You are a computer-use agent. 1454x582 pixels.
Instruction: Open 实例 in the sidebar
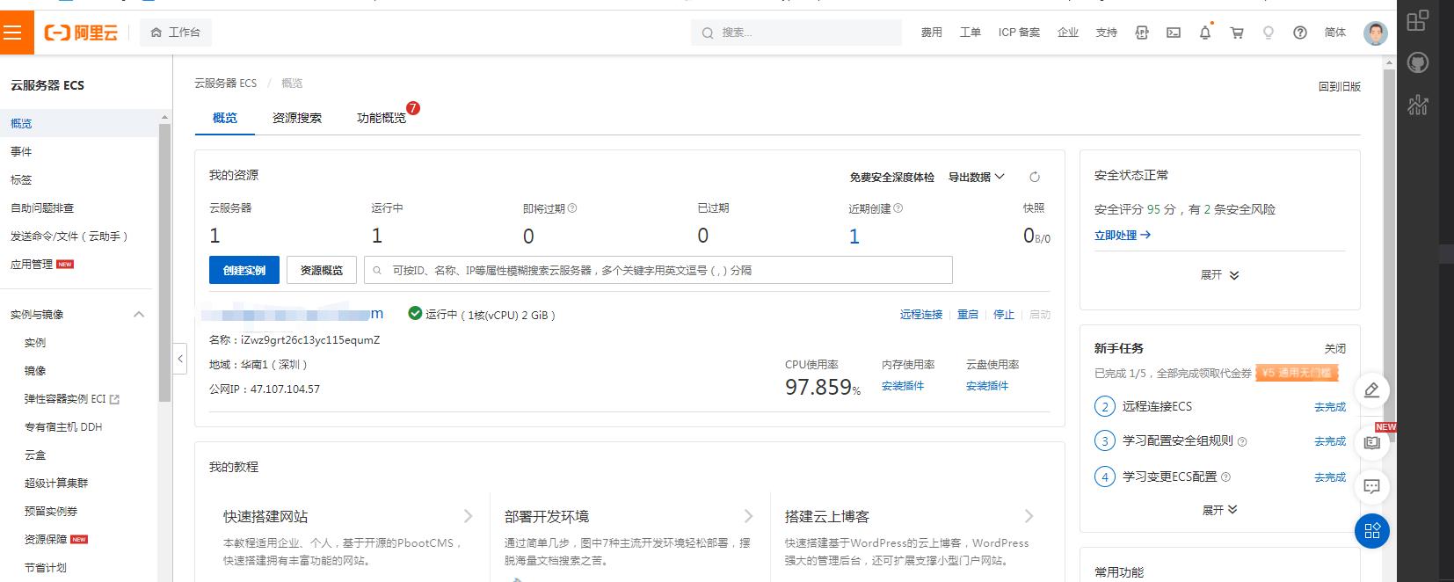click(35, 342)
